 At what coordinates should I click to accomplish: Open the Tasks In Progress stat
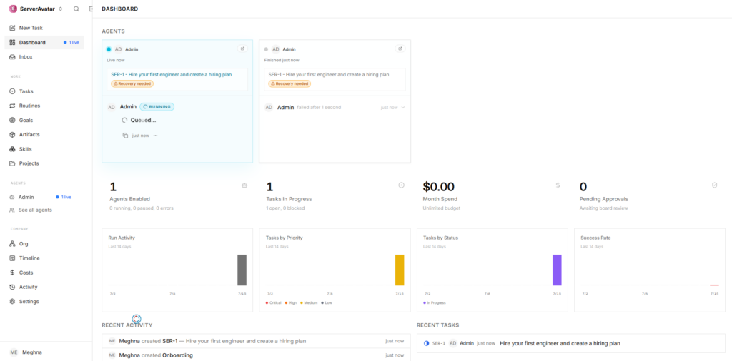point(335,195)
